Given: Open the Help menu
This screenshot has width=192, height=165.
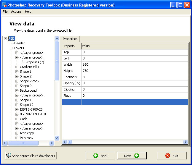Looking at the screenshot, I should point(28,12).
